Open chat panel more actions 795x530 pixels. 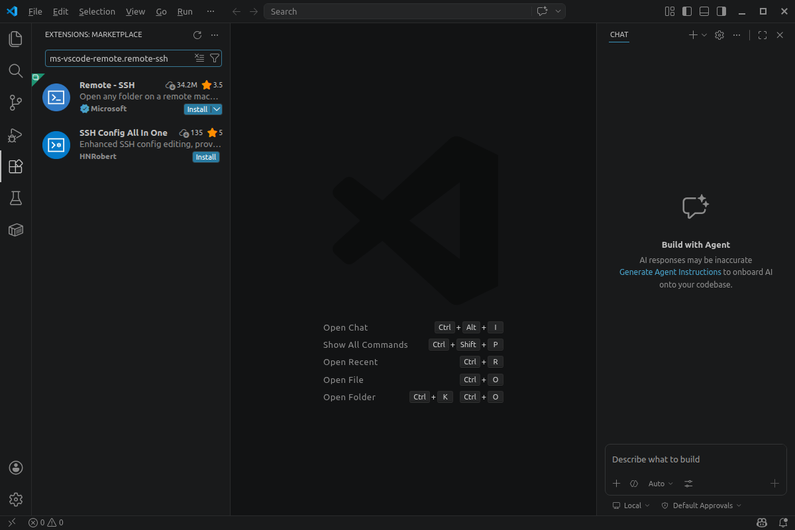tap(737, 35)
